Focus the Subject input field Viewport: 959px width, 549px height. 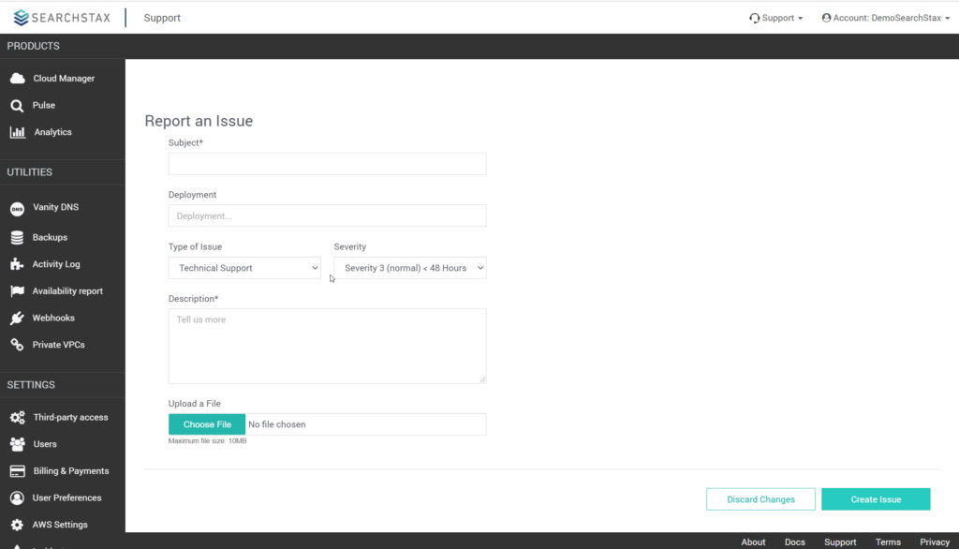(327, 164)
